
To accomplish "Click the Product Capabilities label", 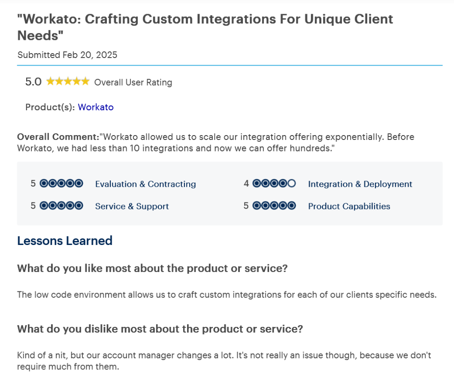I will click(x=349, y=206).
